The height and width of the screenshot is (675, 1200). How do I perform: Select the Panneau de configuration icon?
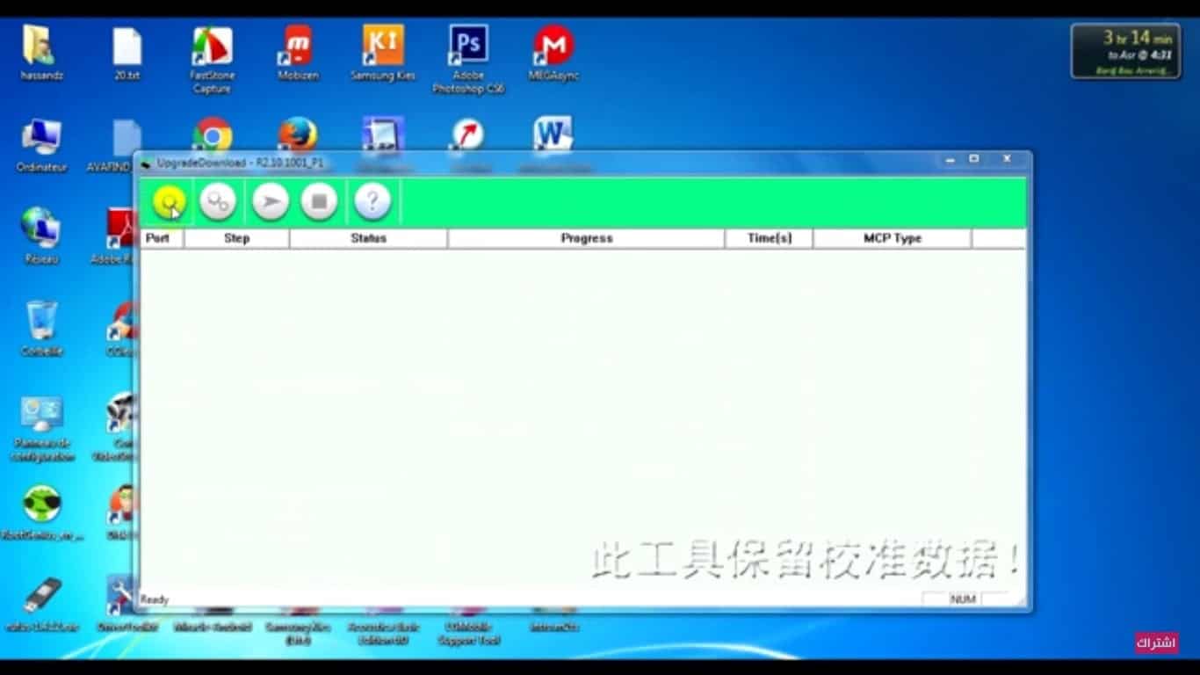(41, 429)
